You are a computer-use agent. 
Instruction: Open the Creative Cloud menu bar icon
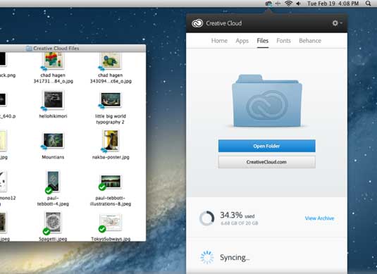pos(268,4)
